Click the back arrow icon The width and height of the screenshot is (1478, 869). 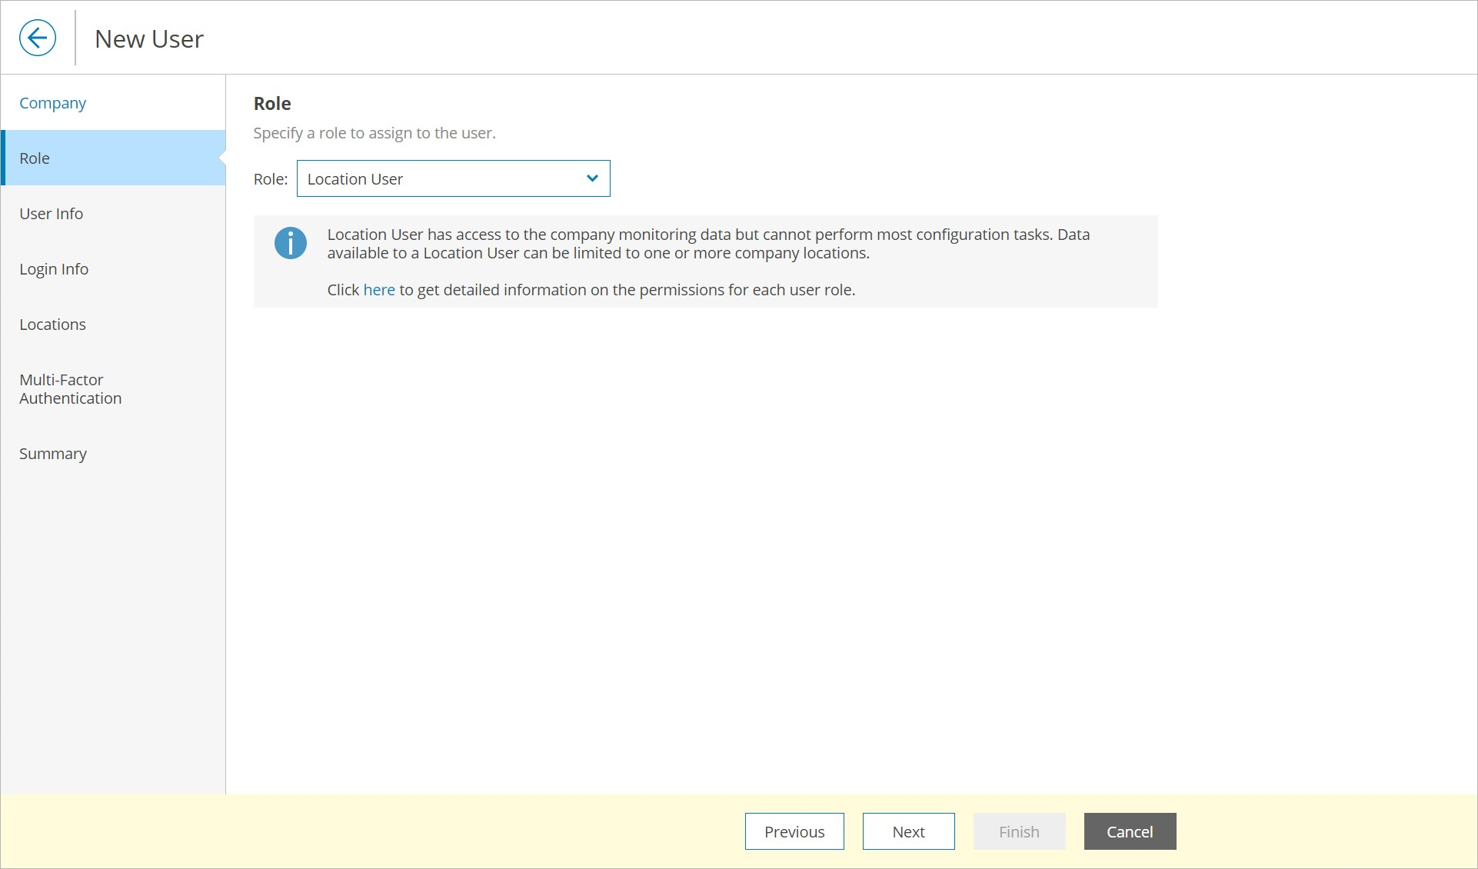coord(38,38)
